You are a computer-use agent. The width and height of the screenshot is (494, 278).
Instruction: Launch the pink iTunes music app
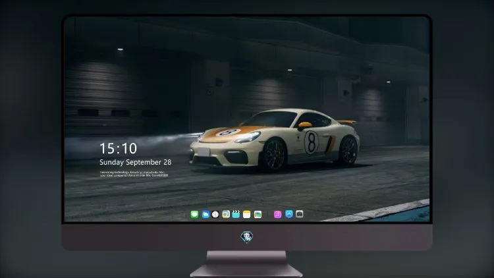tap(277, 214)
